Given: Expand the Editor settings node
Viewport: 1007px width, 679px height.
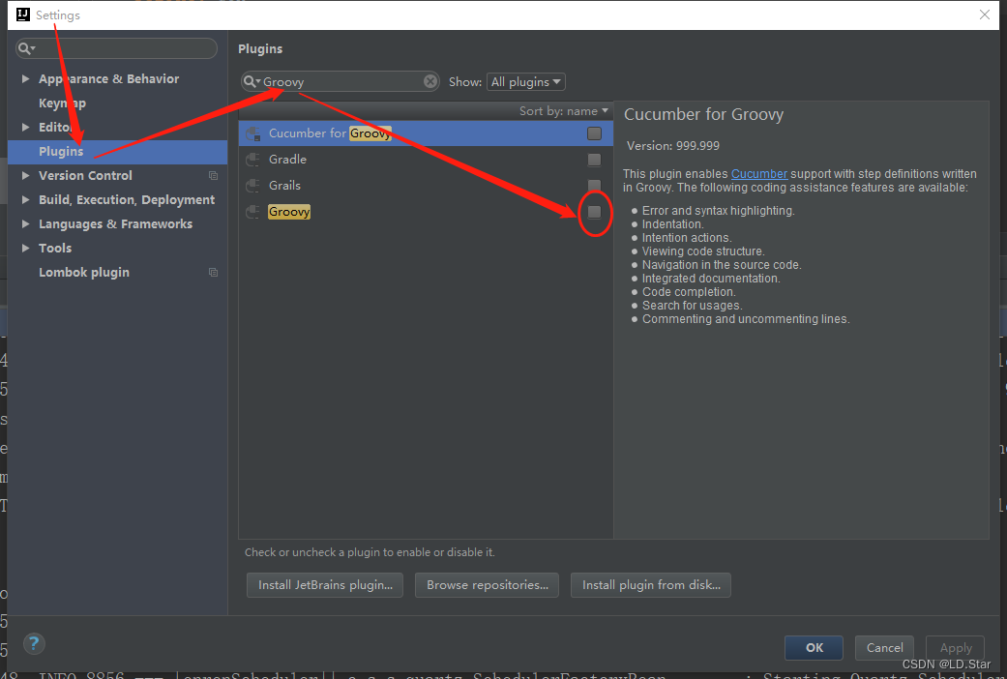Looking at the screenshot, I should click(x=26, y=127).
